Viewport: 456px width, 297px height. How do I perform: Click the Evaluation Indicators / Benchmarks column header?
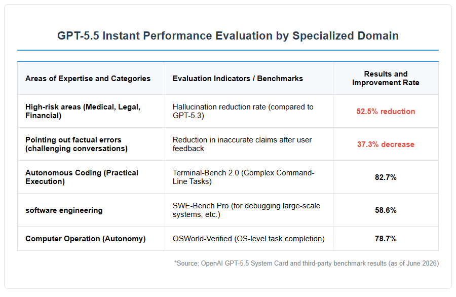(238, 79)
